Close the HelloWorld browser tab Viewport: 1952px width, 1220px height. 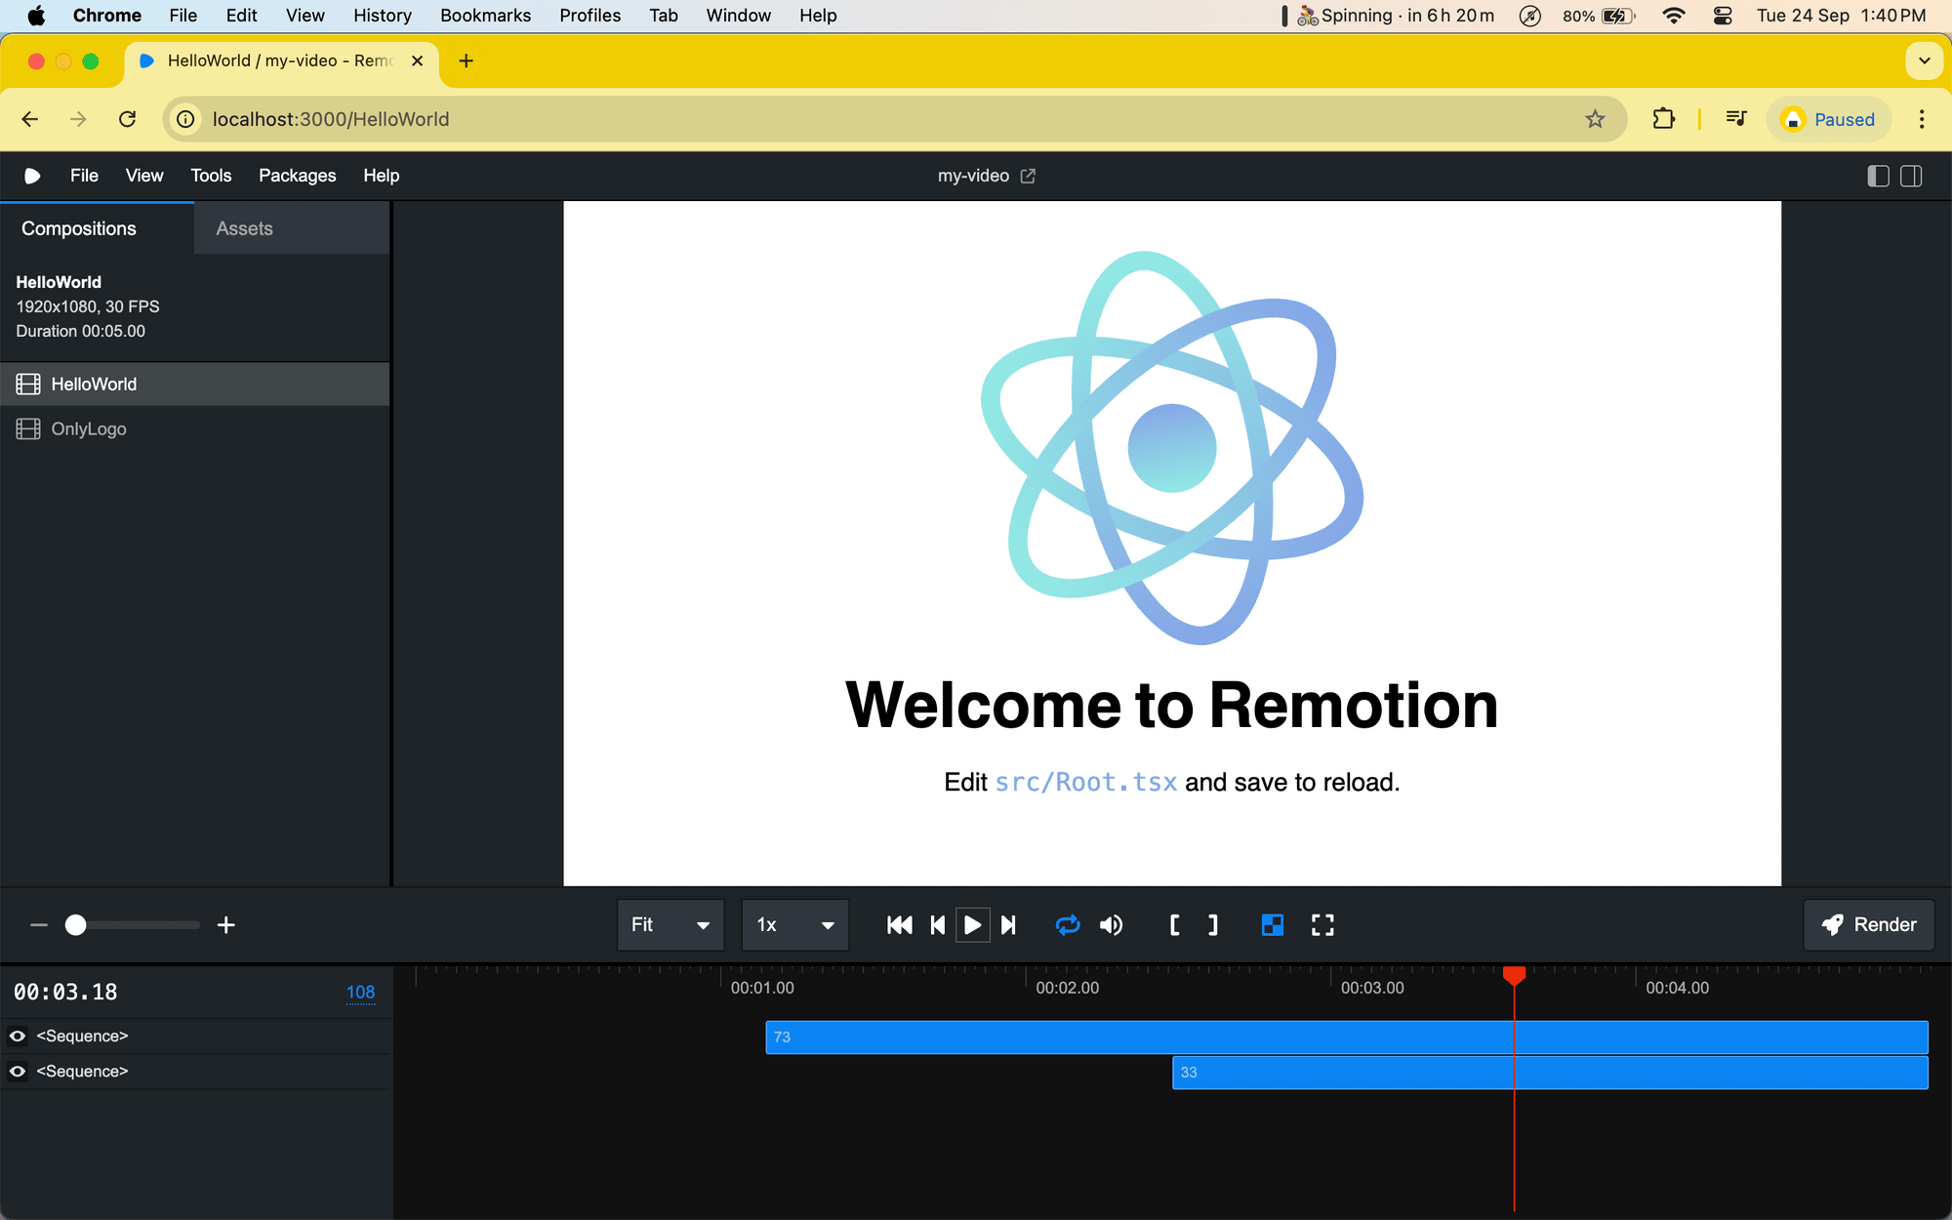coord(418,61)
